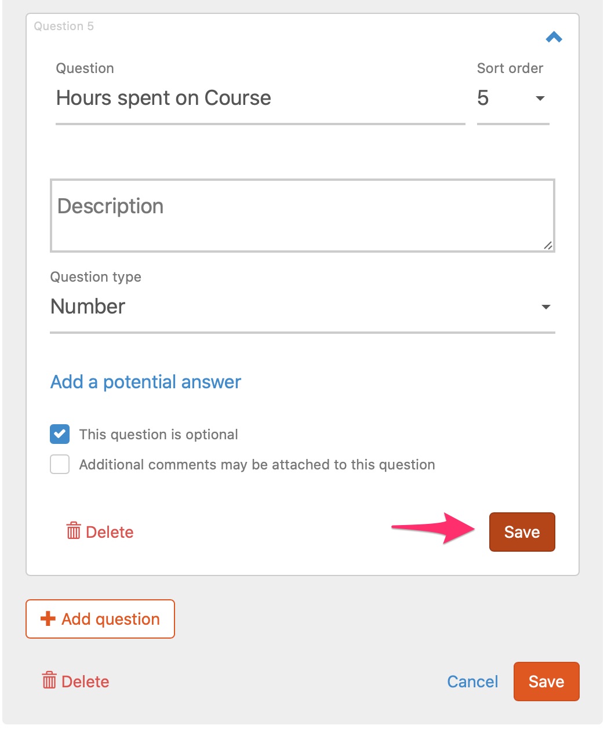Open the Sort order dropdown showing 5
Viewport: 611px width, 736px height.
[513, 99]
